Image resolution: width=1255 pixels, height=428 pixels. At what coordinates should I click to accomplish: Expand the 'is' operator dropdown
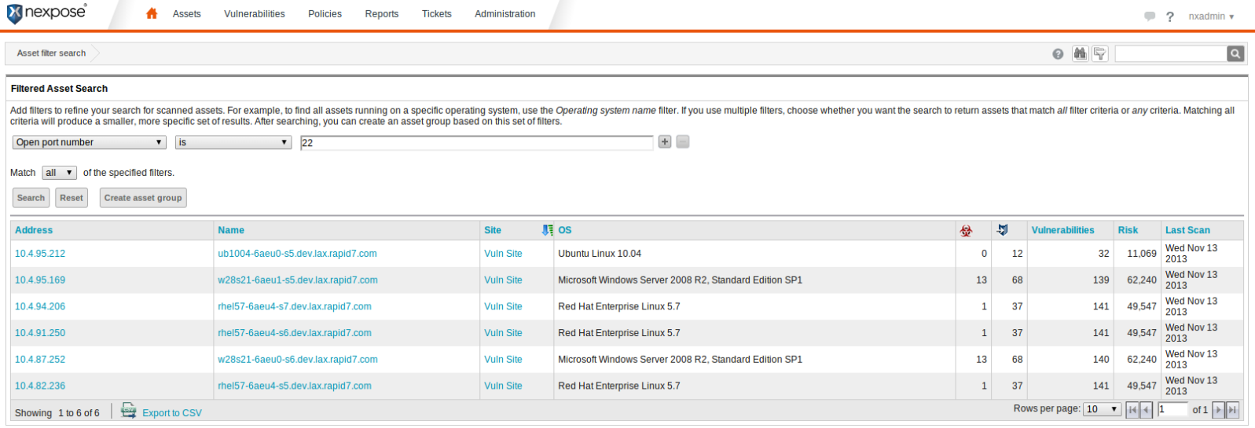point(233,142)
